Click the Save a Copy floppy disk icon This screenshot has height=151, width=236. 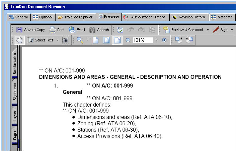[19, 30]
